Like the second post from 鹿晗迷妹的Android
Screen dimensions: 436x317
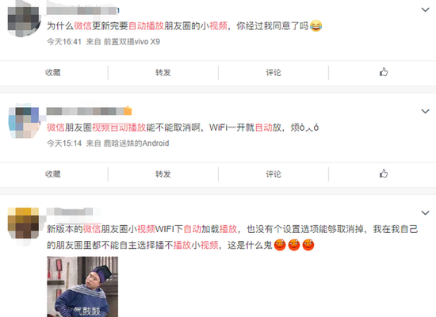(x=384, y=174)
